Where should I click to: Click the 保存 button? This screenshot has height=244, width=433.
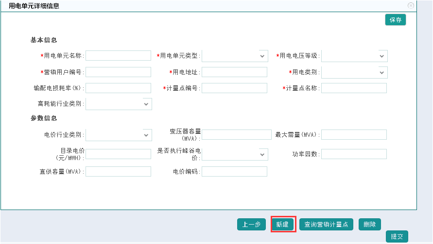[x=395, y=20]
